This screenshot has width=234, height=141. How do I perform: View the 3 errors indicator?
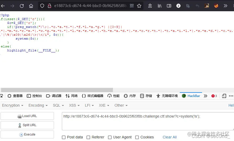click(x=214, y=96)
